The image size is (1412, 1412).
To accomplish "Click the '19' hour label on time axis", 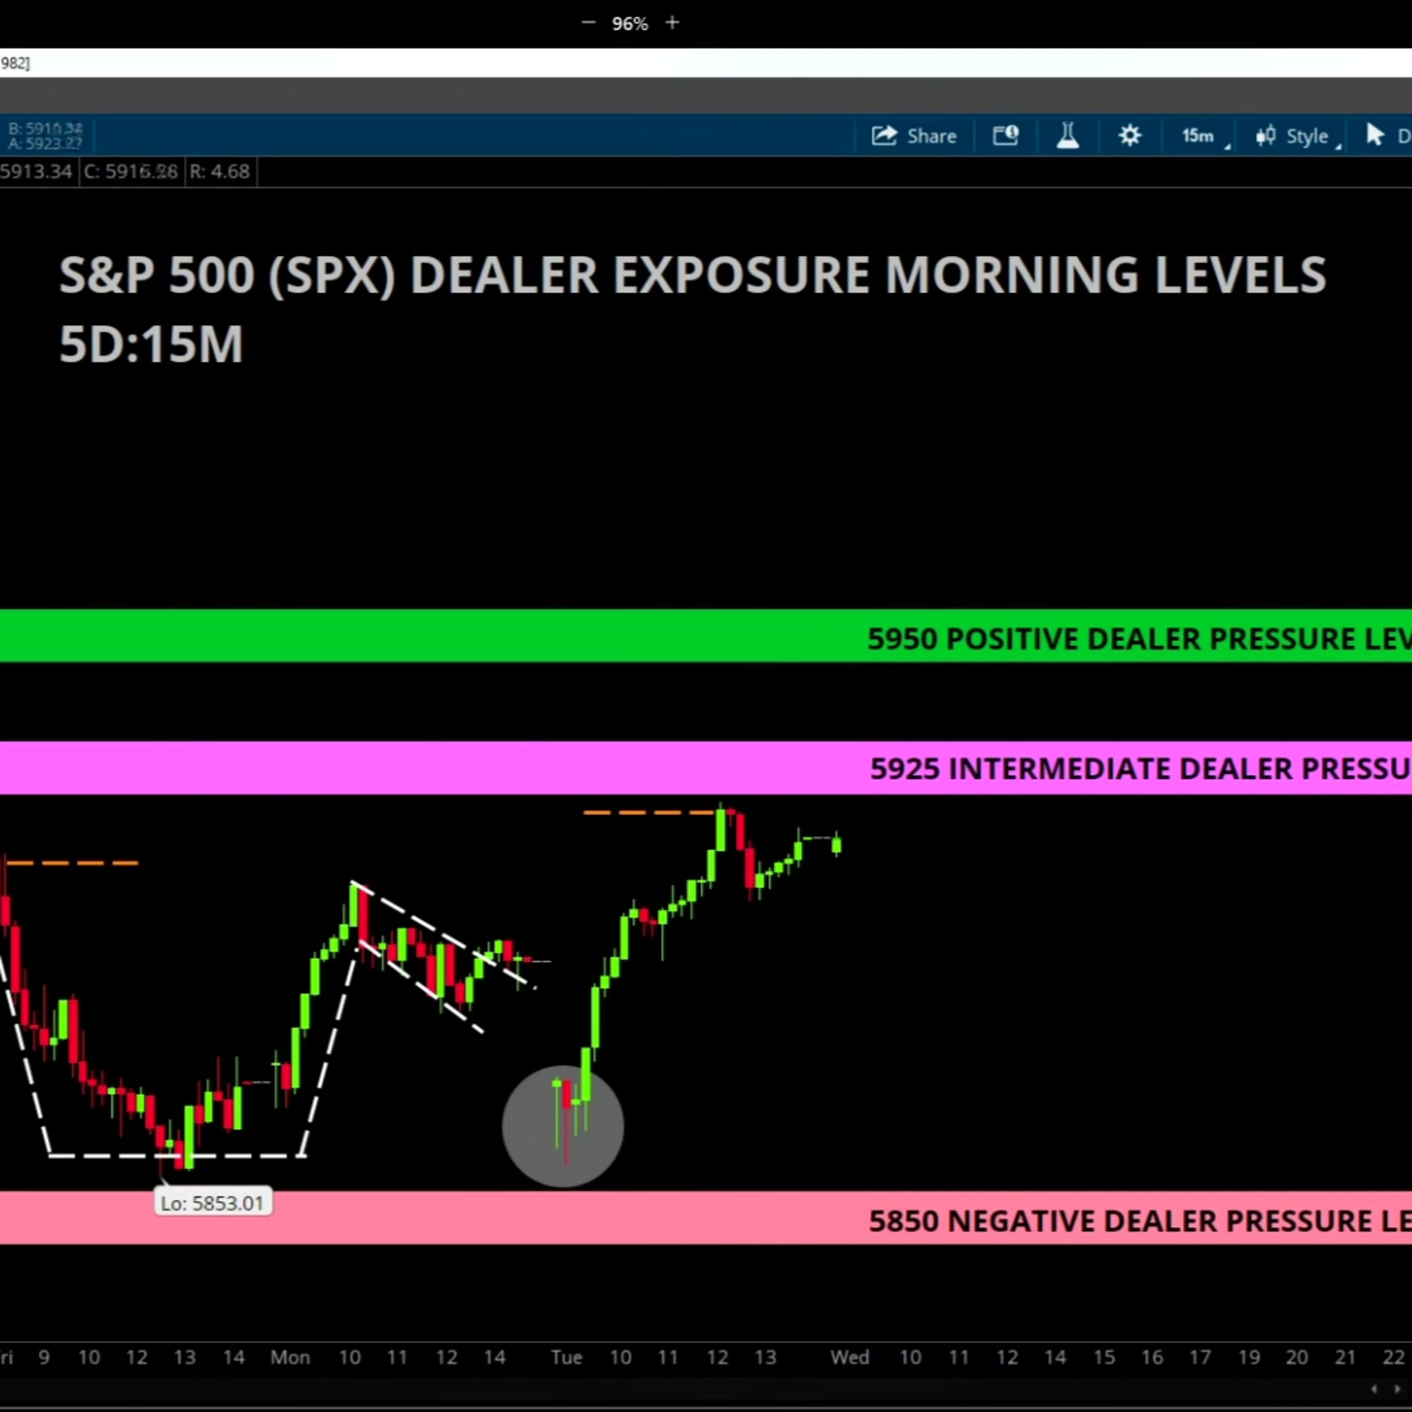I will (1249, 1357).
